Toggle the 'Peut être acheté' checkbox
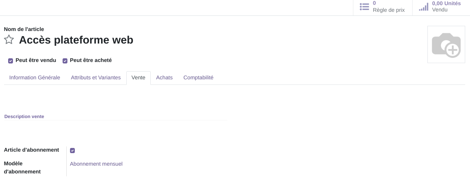This screenshot has height=183, width=470. pos(65,61)
